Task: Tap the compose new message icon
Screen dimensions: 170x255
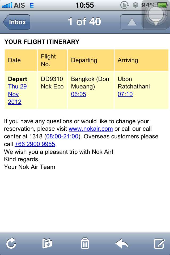Action: (160, 243)
